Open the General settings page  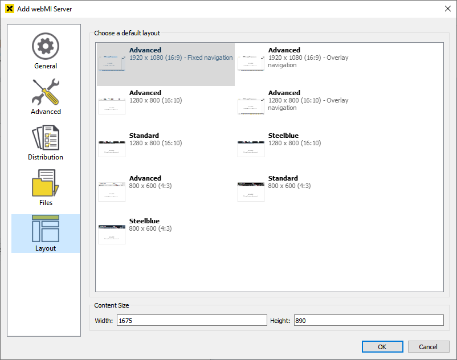tap(46, 51)
